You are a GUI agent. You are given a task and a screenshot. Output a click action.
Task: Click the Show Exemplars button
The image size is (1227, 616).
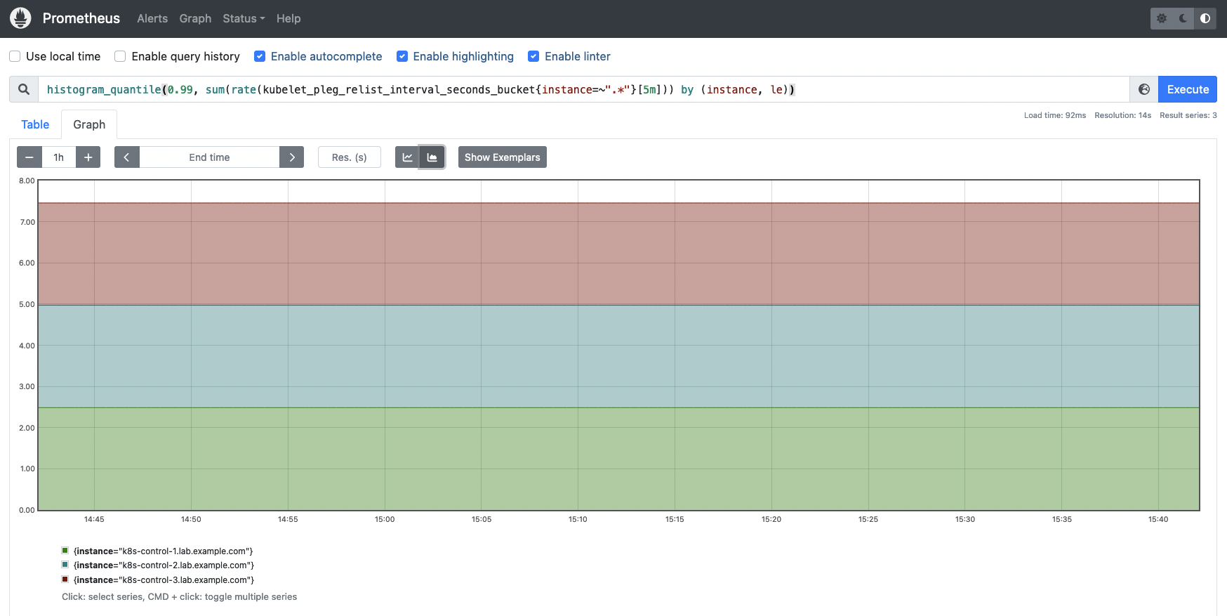(503, 157)
